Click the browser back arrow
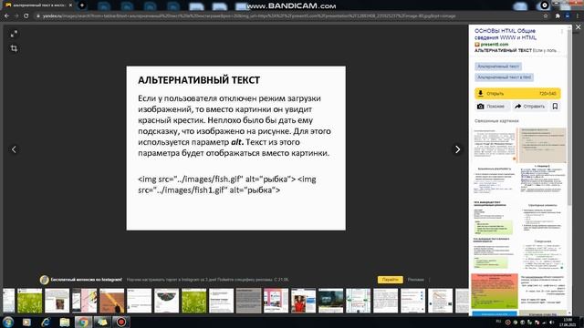This screenshot has width=584, height=328. click(x=6, y=16)
